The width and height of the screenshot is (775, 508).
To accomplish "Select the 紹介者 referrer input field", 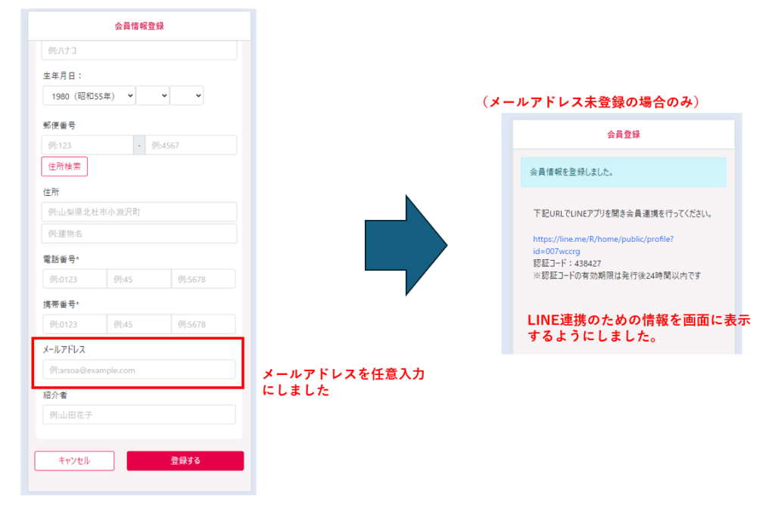I will [139, 415].
